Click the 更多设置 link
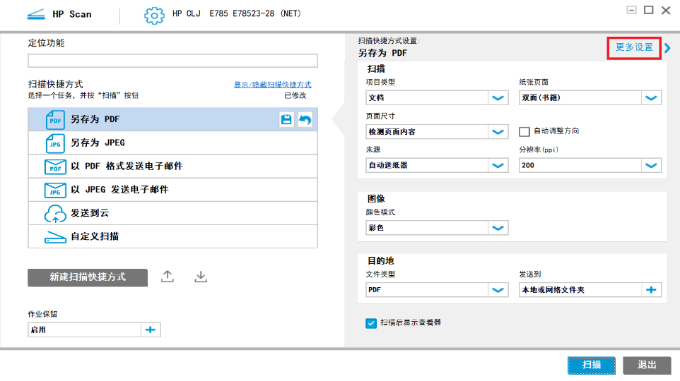The width and height of the screenshot is (680, 381). point(634,47)
